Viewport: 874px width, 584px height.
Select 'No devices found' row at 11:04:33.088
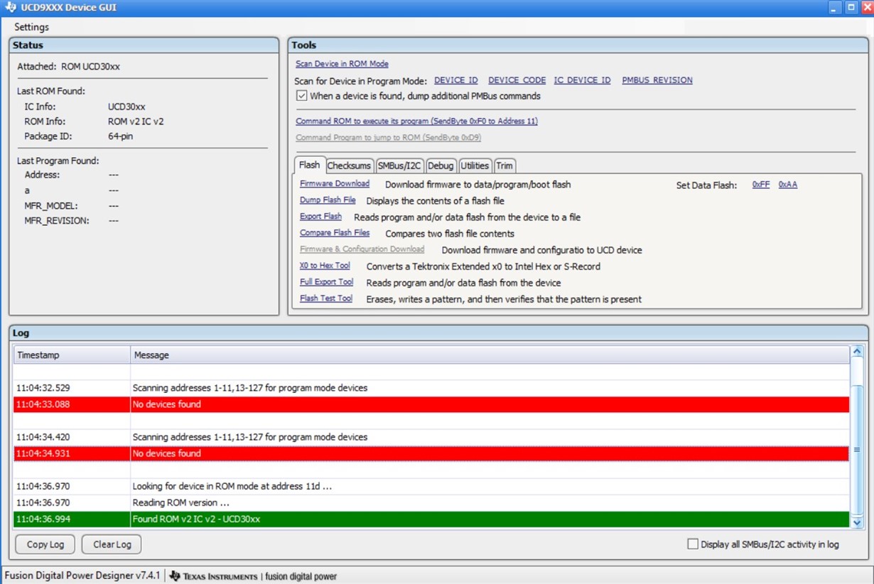point(431,404)
